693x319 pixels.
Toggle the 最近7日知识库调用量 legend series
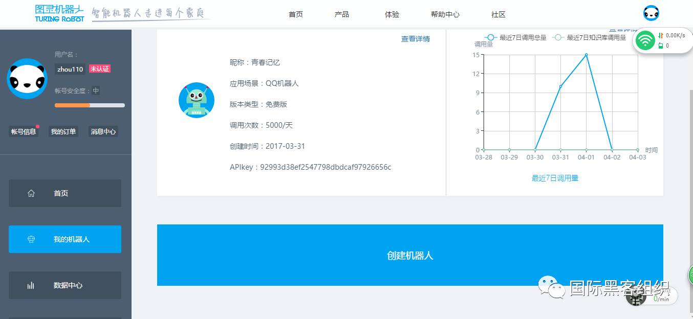coord(589,37)
